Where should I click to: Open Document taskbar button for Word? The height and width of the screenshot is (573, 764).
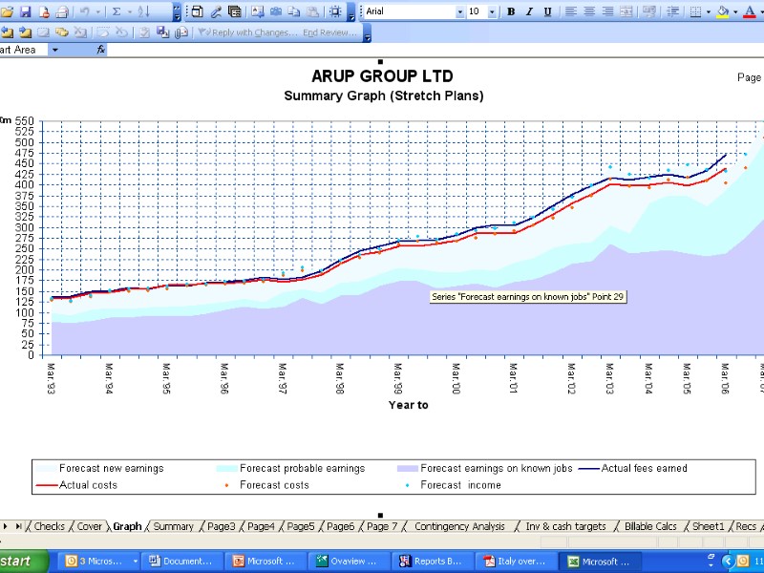pos(181,562)
